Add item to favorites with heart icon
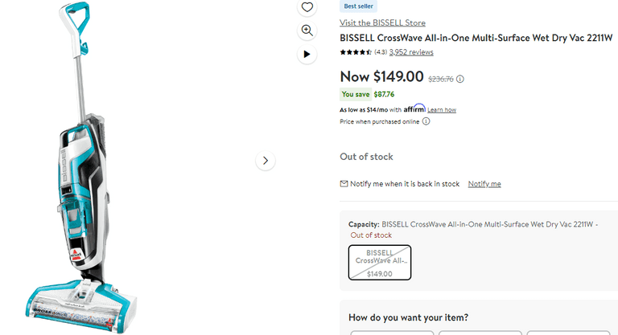The image size is (618, 335). coord(307,7)
